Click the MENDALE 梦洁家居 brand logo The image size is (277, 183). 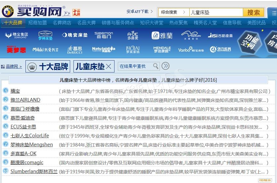(162, 49)
